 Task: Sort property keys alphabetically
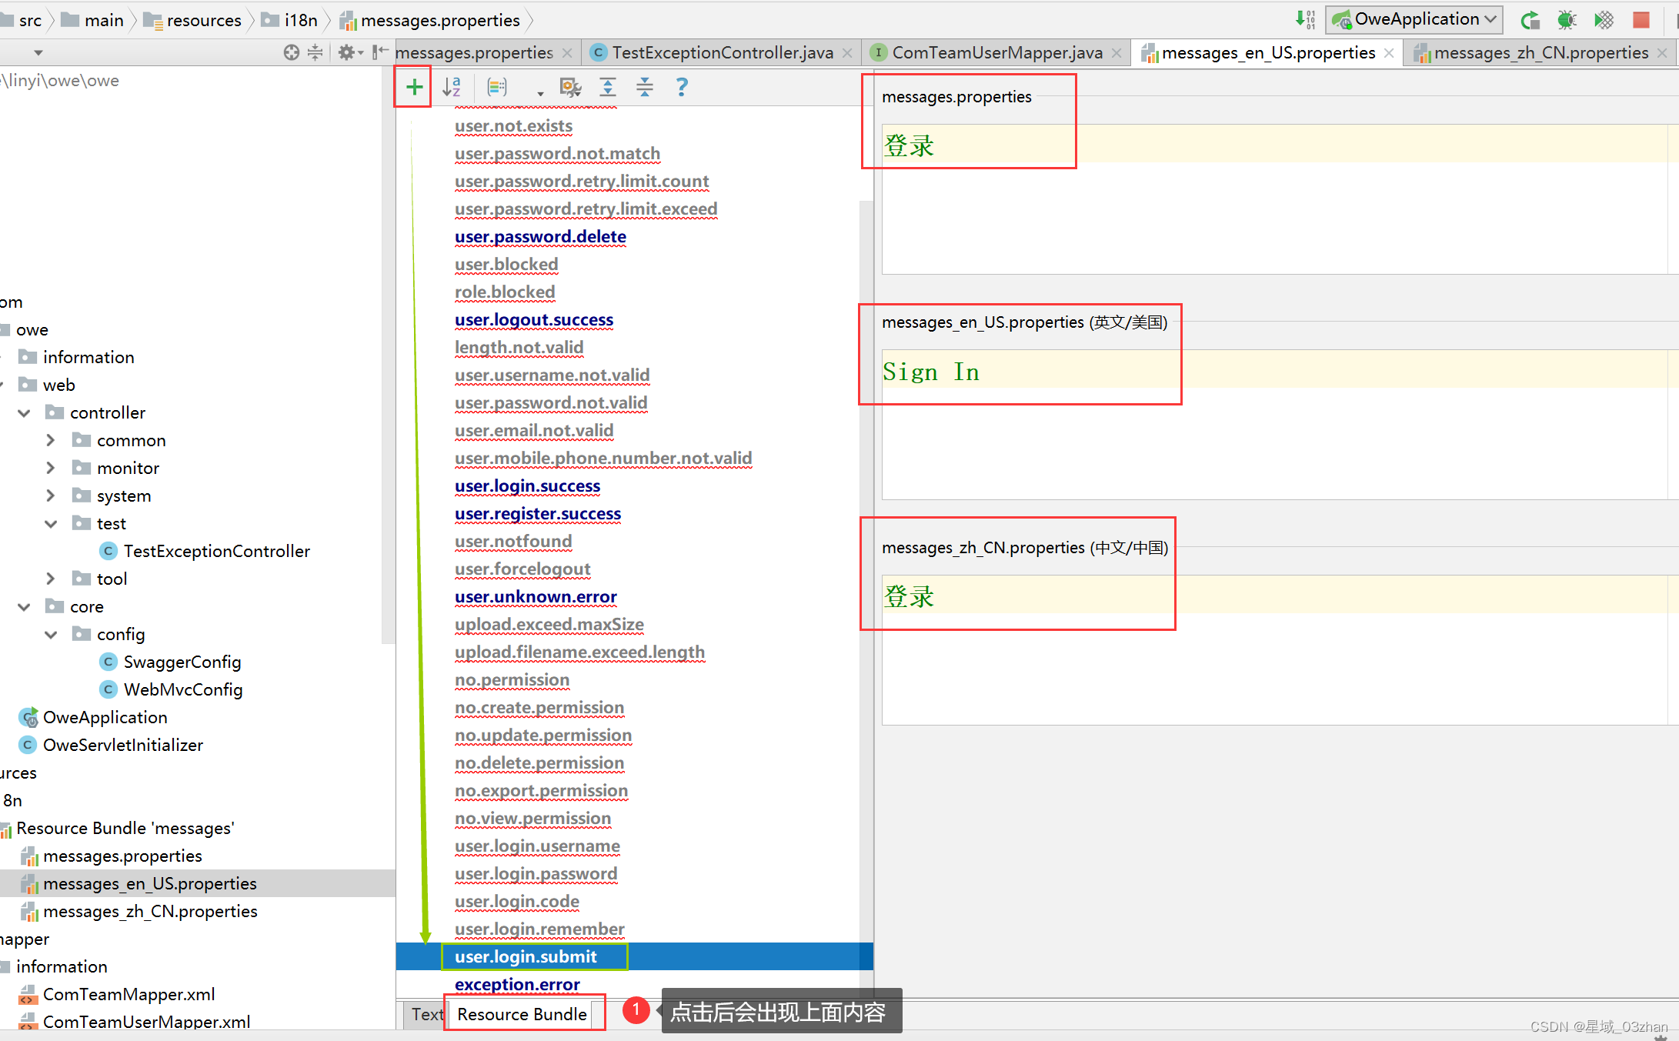(452, 86)
